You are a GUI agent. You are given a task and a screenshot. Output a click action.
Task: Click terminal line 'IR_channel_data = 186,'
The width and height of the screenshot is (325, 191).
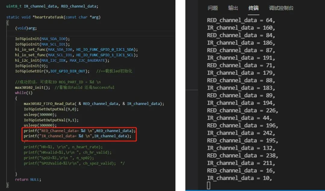(x=241, y=43)
